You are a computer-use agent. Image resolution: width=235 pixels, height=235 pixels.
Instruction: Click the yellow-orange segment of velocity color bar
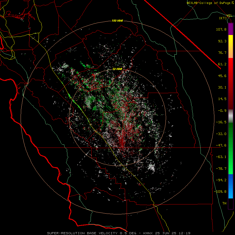click(231, 46)
